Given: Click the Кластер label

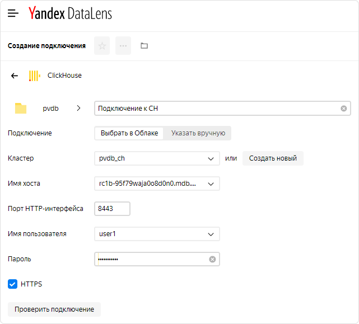Looking at the screenshot, I should (21, 158).
